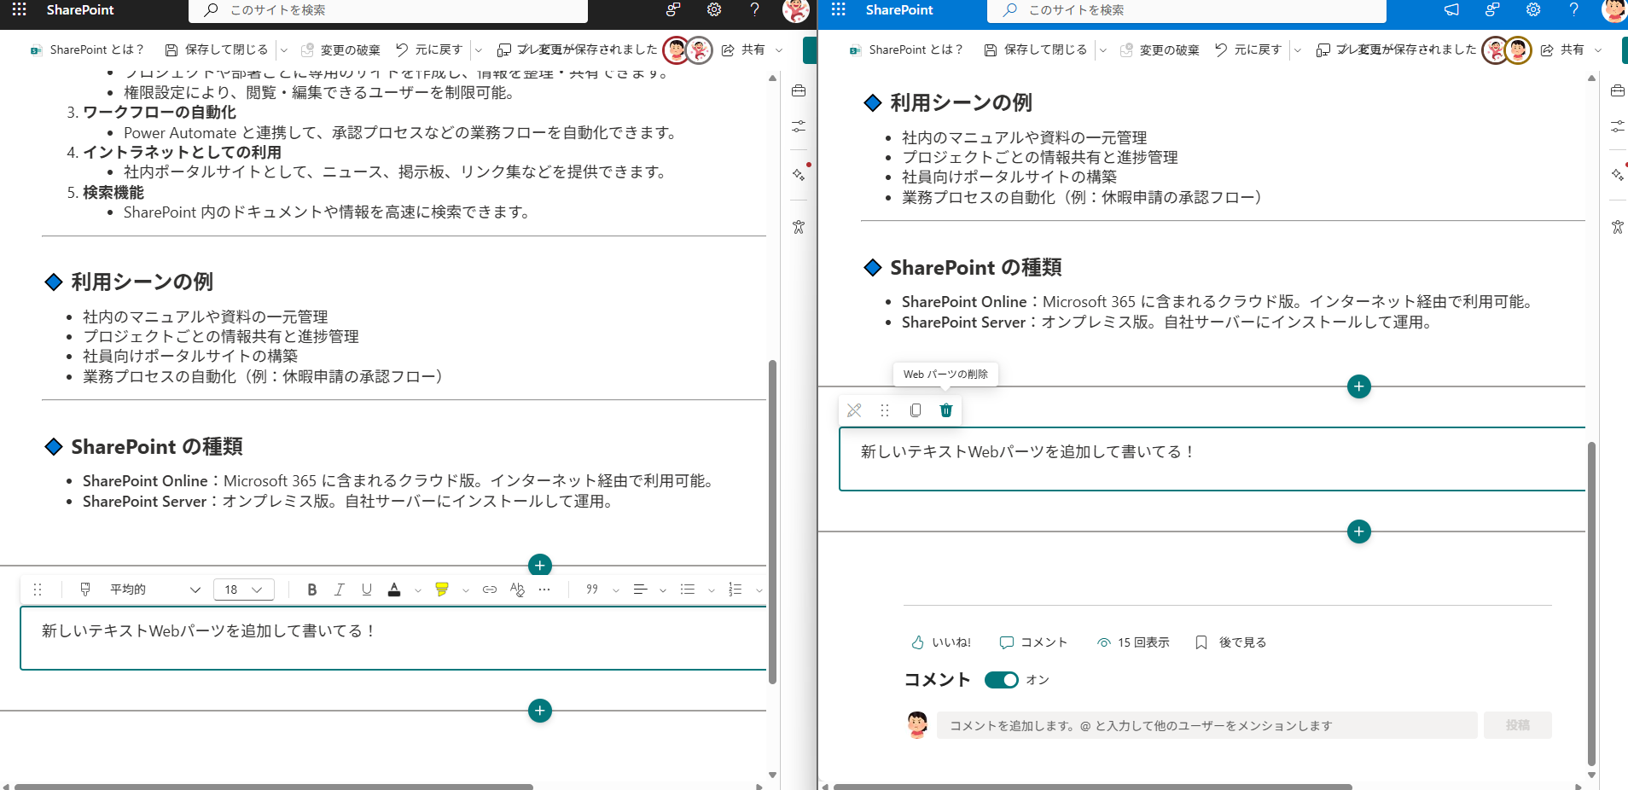The image size is (1628, 790).
Task: Expand the highlight color dropdown arrow
Action: tap(466, 590)
